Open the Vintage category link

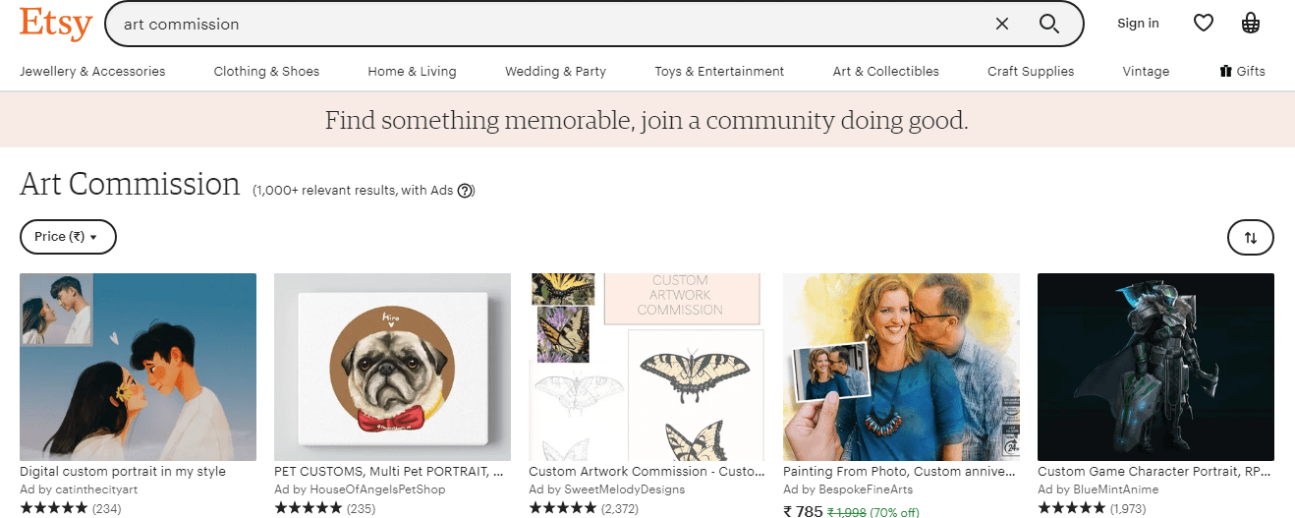click(1146, 71)
